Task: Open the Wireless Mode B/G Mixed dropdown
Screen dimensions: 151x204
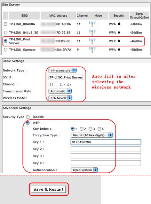Action: pyautogui.click(x=60, y=98)
